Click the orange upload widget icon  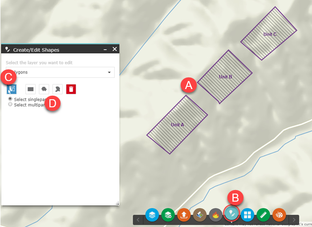coord(184,215)
